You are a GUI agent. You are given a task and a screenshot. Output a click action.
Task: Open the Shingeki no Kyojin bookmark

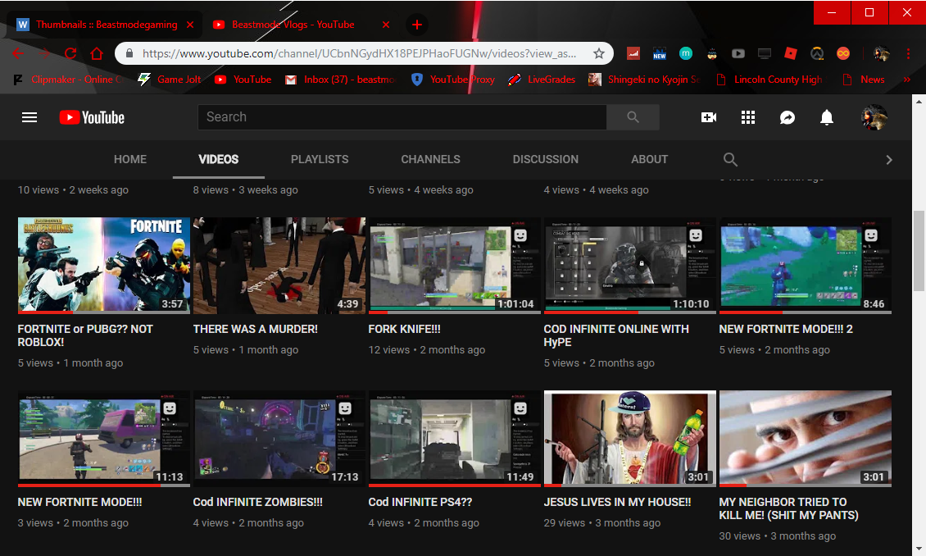[645, 80]
